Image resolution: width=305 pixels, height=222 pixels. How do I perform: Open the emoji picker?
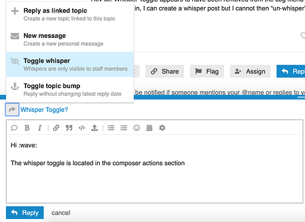click(x=136, y=128)
